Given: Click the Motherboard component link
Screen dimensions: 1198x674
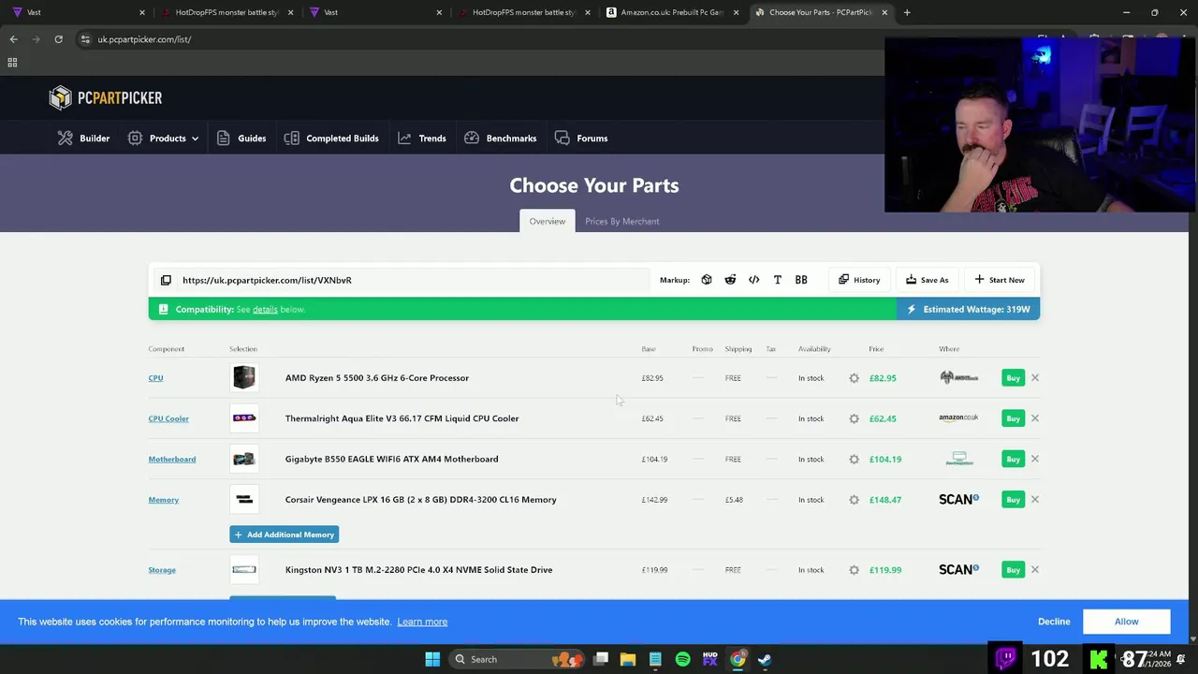Looking at the screenshot, I should (x=172, y=459).
